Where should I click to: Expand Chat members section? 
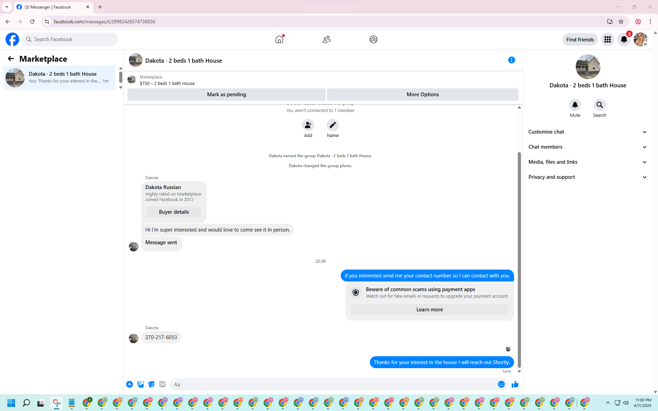(x=588, y=147)
